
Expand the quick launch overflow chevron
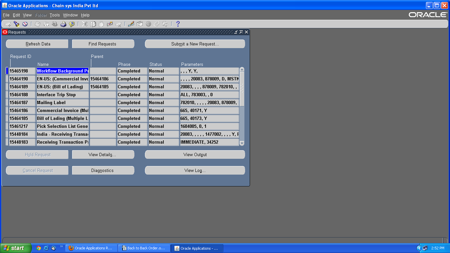coord(61,246)
